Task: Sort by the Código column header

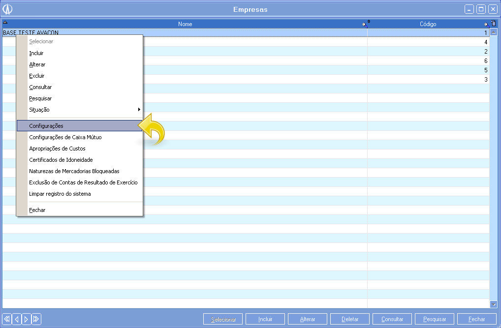Action: pos(427,24)
